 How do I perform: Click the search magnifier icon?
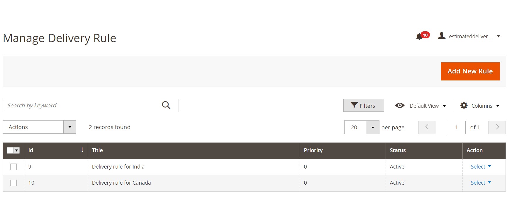166,105
